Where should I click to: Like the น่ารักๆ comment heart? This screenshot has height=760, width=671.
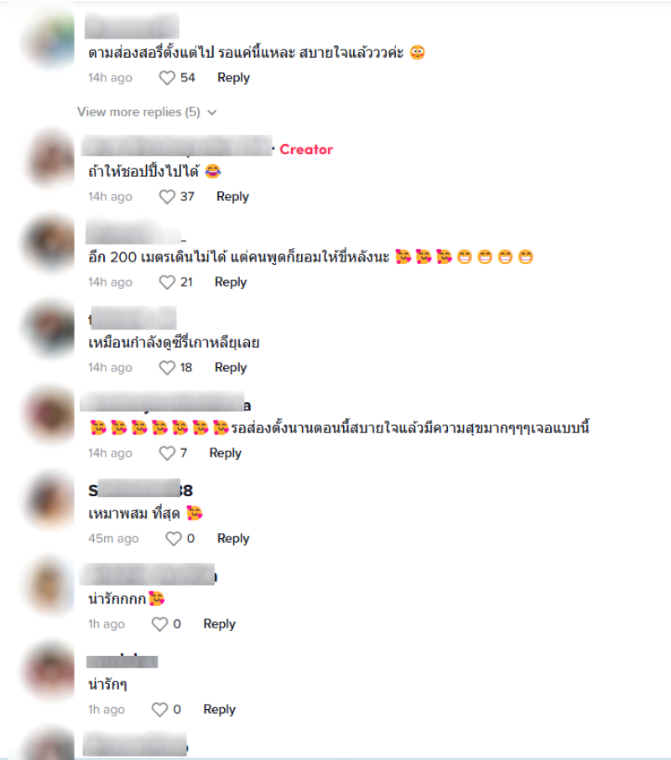tap(159, 710)
